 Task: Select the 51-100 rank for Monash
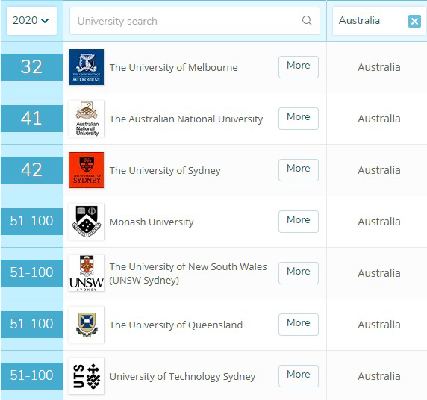[31, 222]
